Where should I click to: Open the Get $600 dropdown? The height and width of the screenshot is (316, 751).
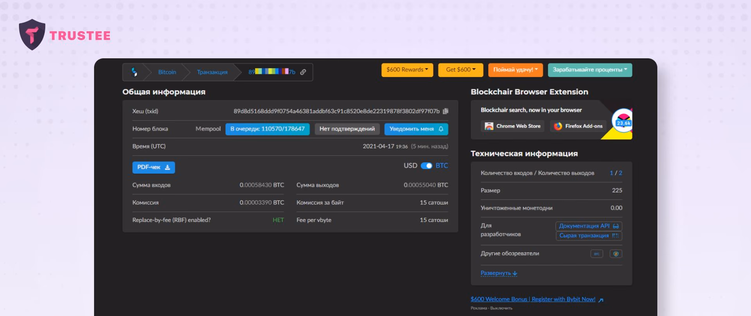pos(461,70)
